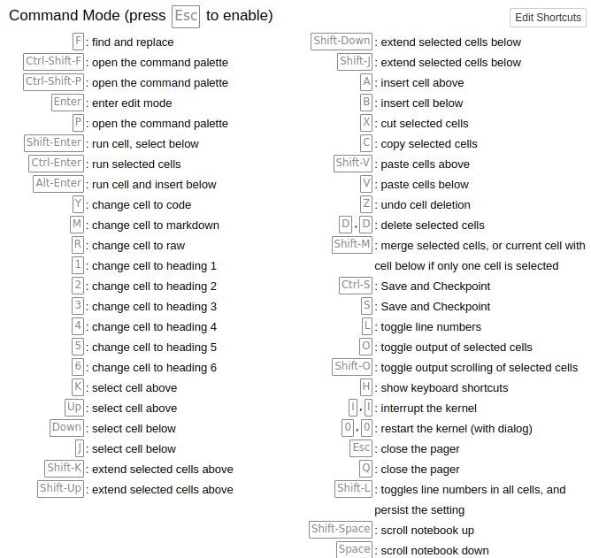
Task: Select the L key for line numbers
Action: 367,326
